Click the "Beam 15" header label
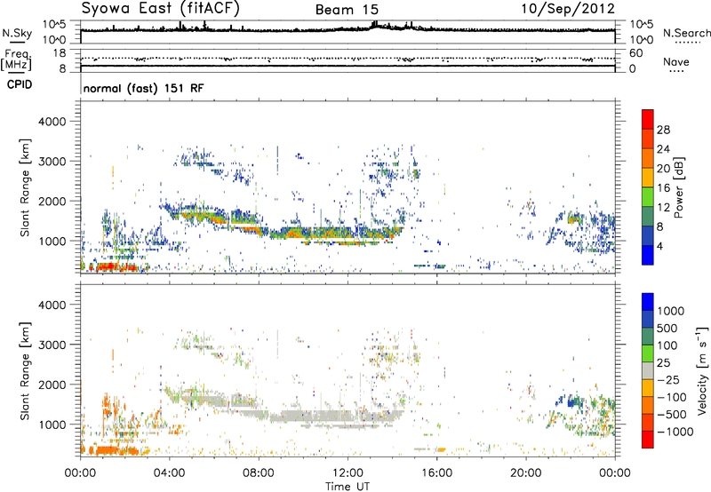The width and height of the screenshot is (711, 492). point(347,10)
